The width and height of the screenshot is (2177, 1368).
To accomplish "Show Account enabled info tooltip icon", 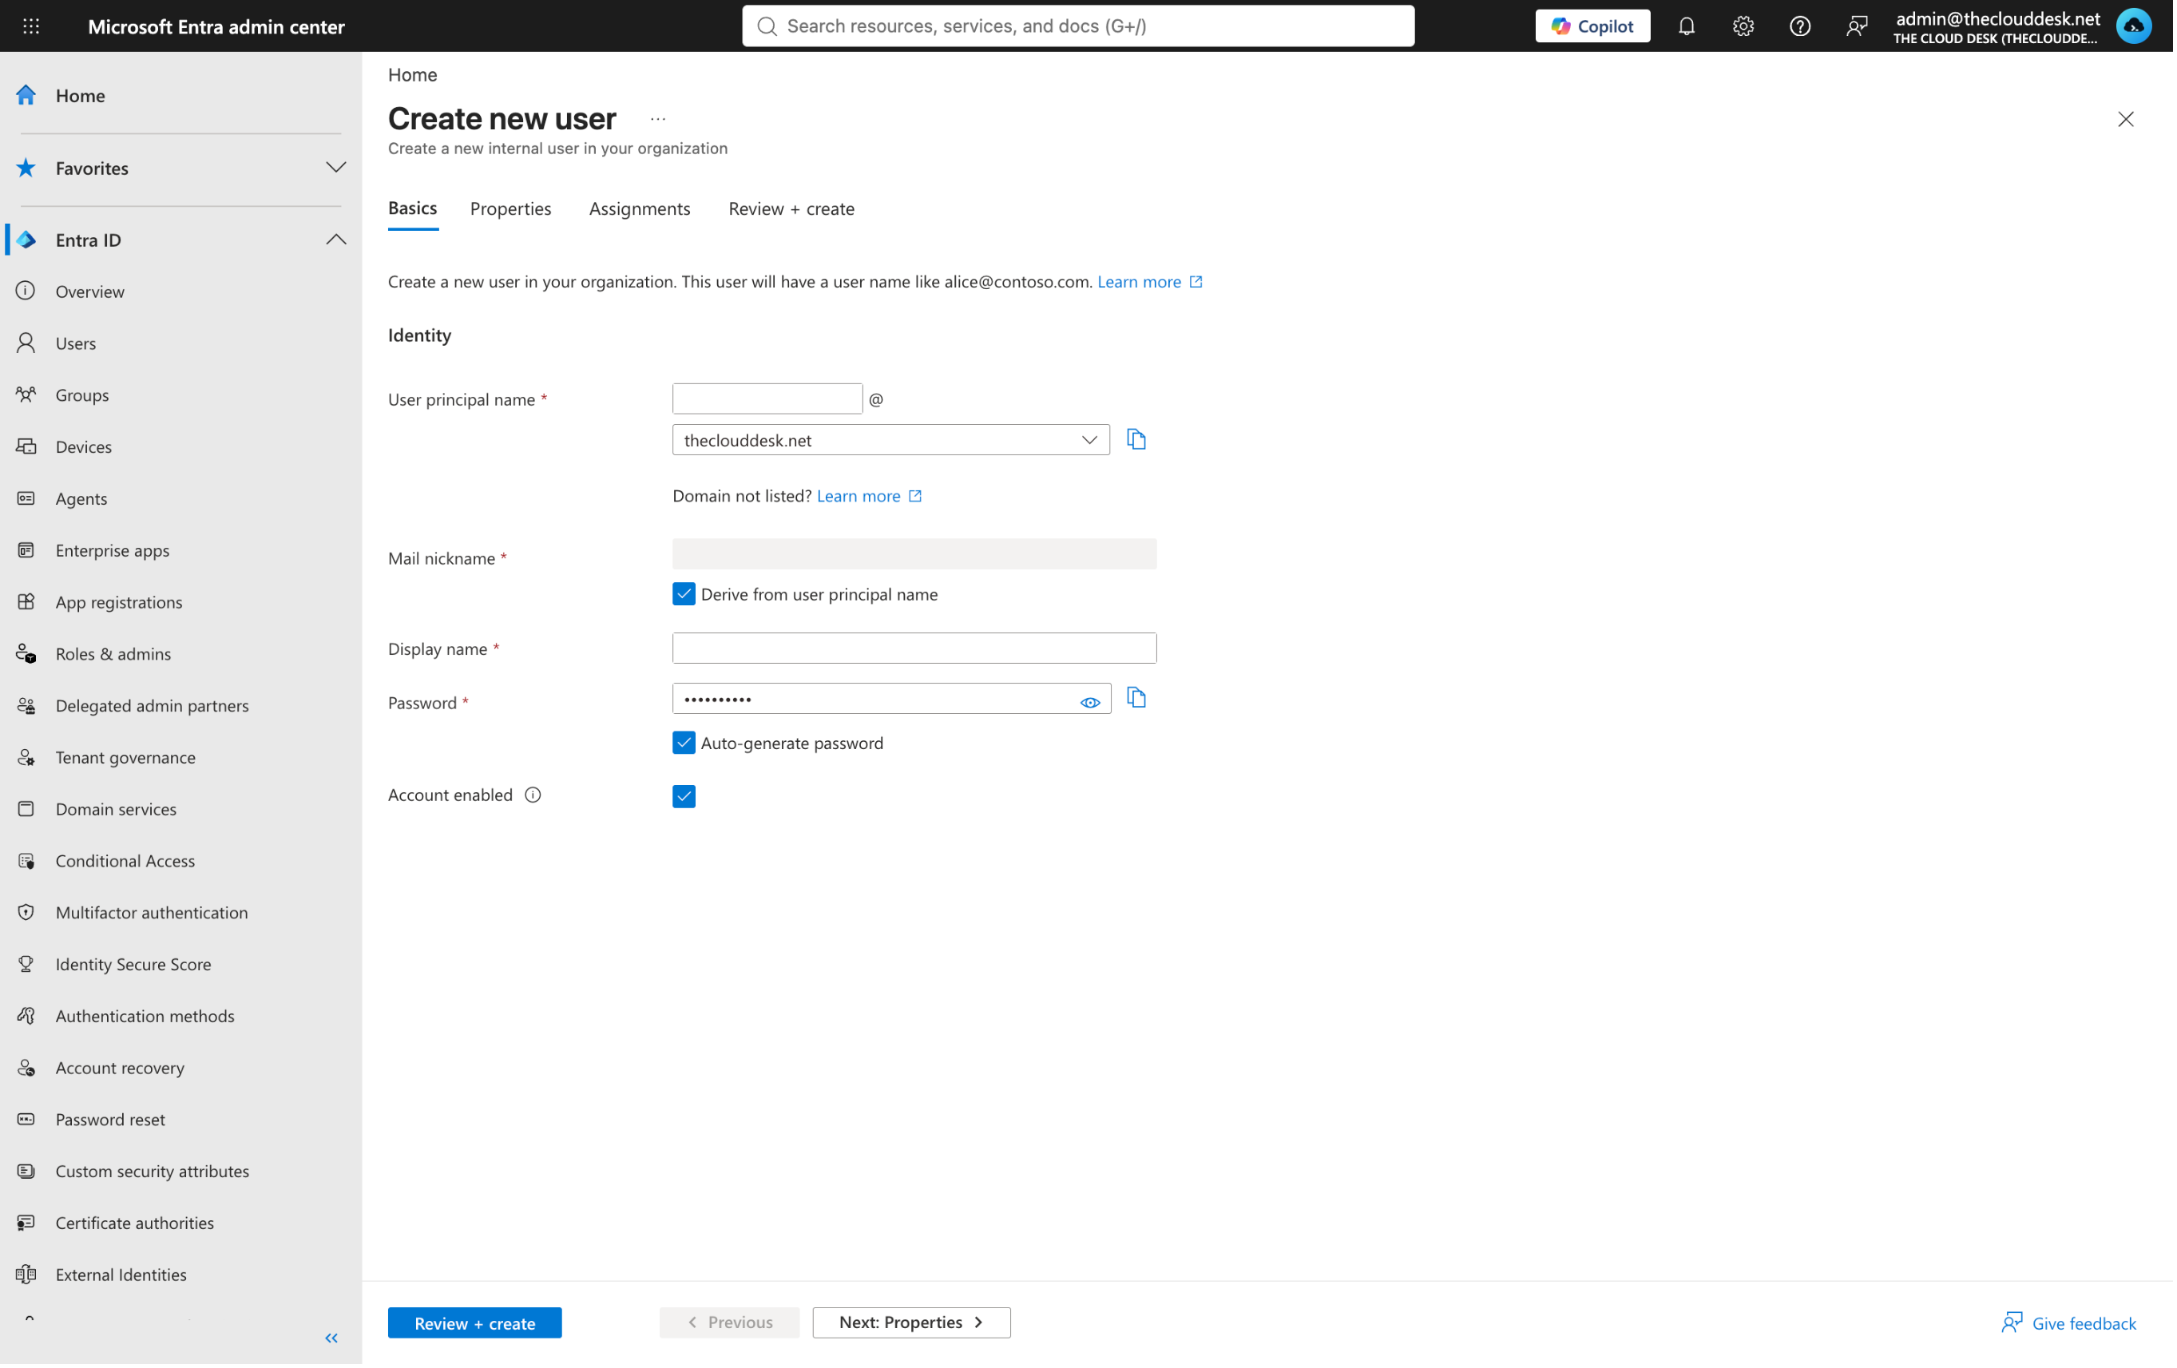I will 533,795.
